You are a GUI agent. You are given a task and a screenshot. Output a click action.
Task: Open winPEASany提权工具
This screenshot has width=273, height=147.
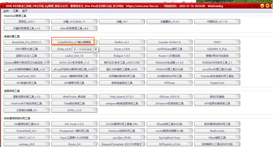[x=170, y=49]
